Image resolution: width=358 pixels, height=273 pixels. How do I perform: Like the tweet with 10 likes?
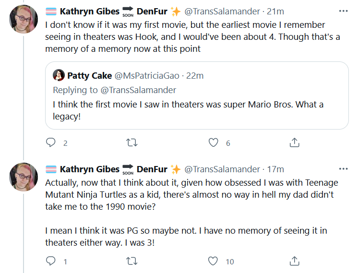coord(213,261)
